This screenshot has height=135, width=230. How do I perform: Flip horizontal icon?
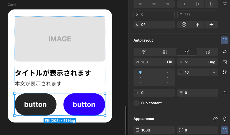[x=198, y=25]
